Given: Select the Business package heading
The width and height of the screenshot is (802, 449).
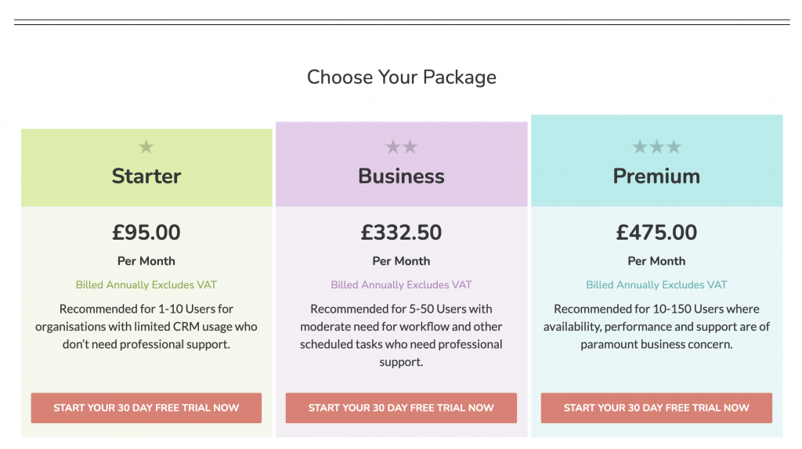Looking at the screenshot, I should (x=402, y=176).
